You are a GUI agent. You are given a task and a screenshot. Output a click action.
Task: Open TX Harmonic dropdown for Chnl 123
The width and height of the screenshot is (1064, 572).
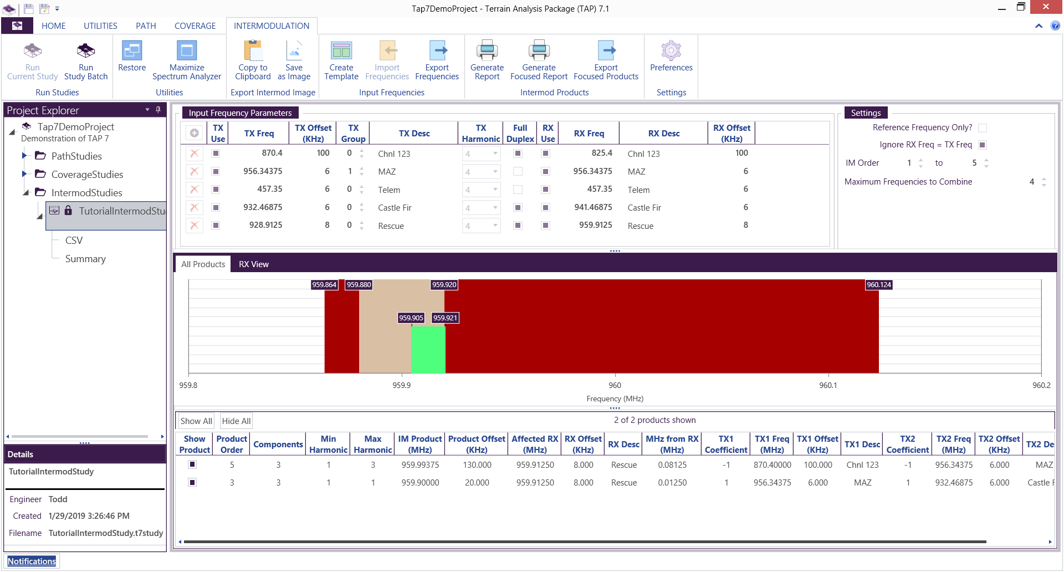click(495, 154)
